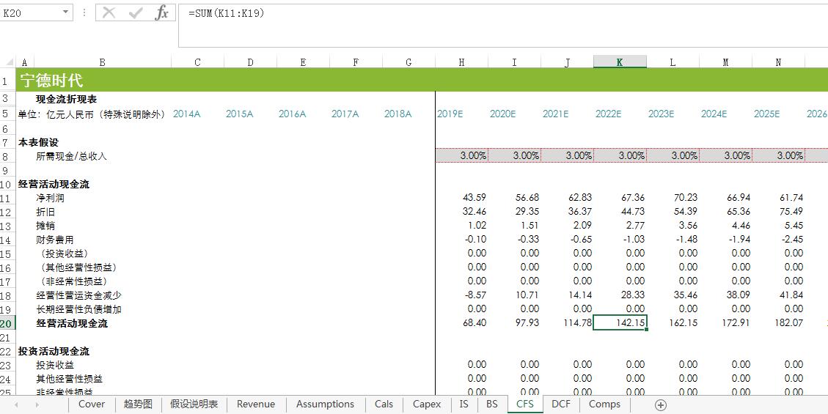
Task: Click into the formula bar with =SUM(K11:K19)
Action: coord(503,26)
